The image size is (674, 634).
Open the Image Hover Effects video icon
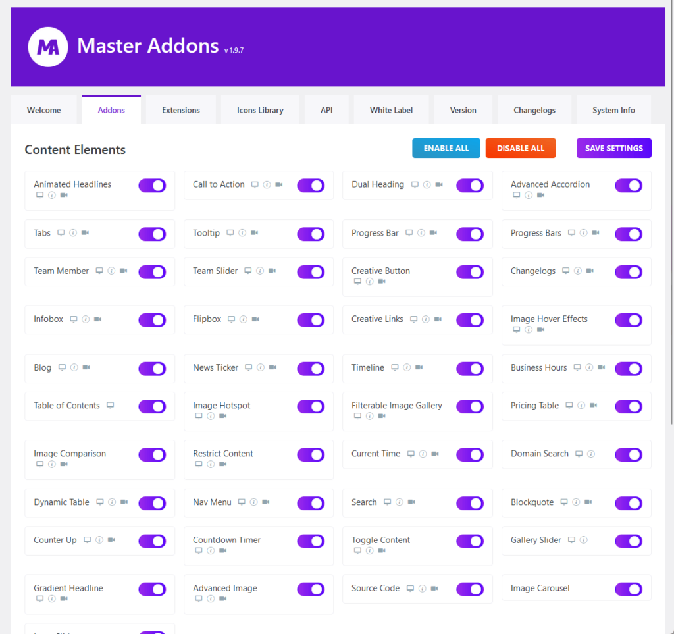tap(541, 330)
